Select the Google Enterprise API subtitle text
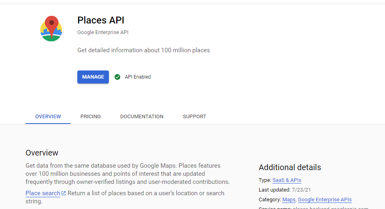 click(x=103, y=32)
